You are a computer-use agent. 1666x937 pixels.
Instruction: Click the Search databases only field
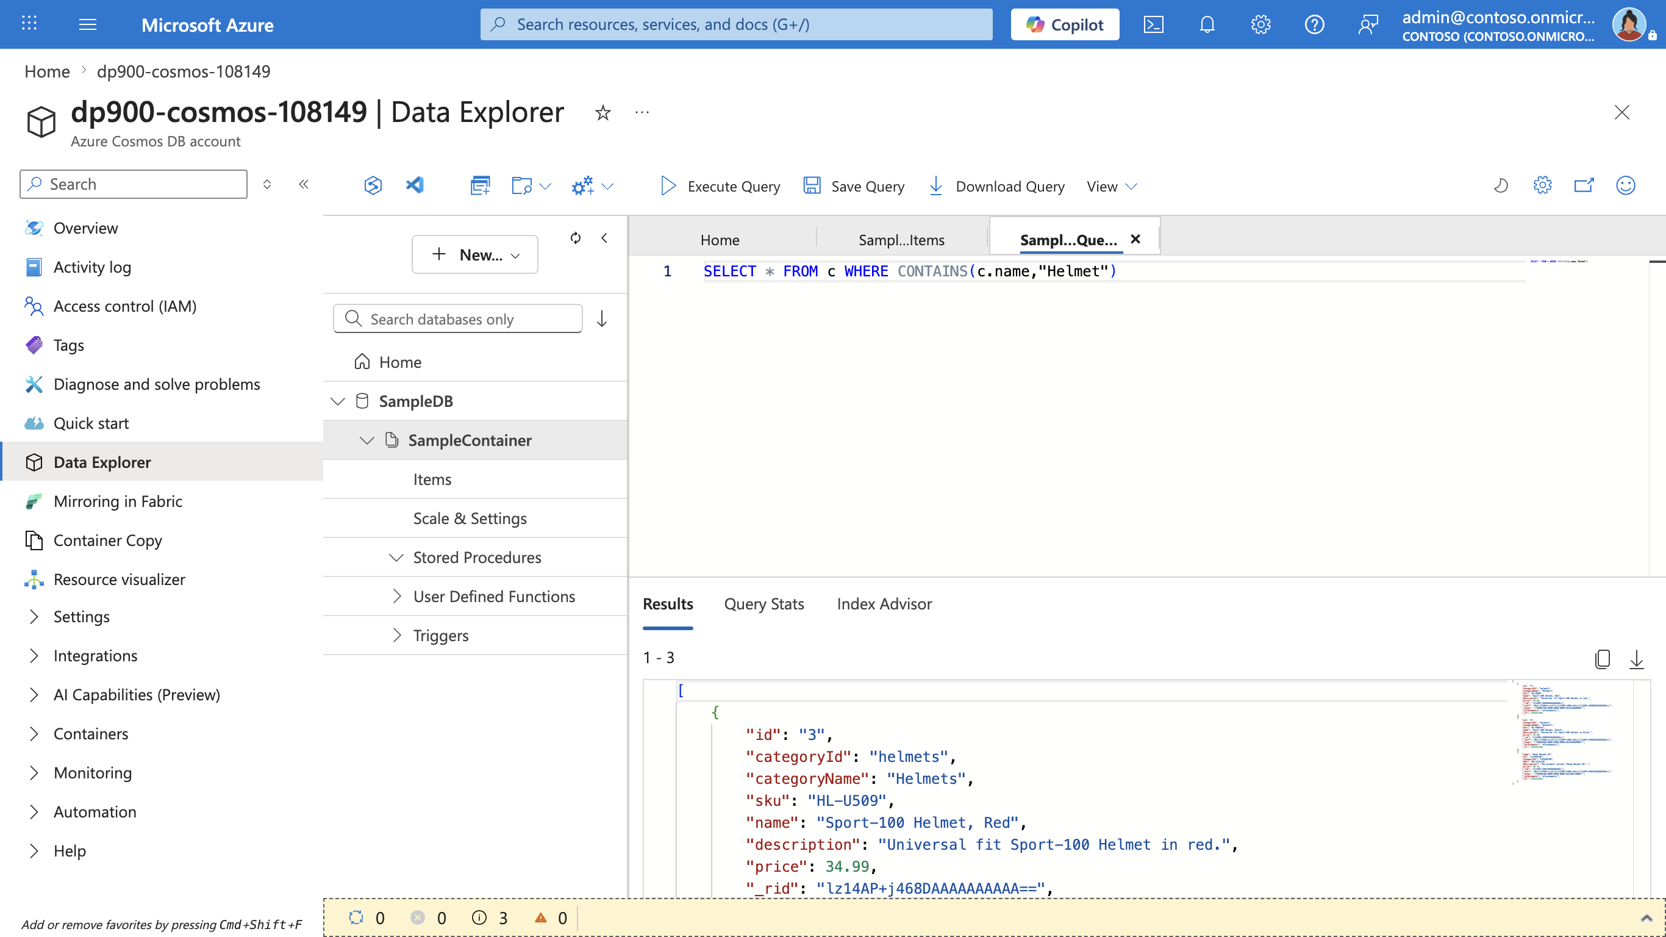coord(458,319)
